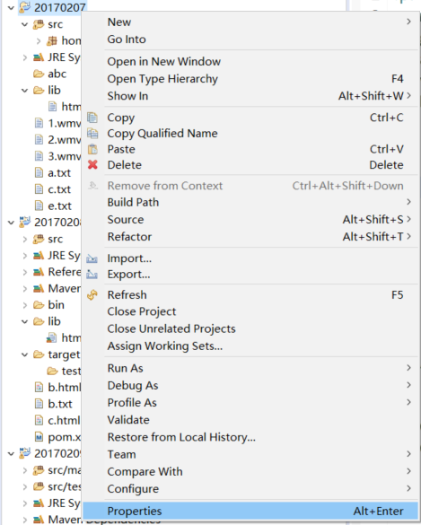
Task: Click the Paste clipboard icon
Action: (x=92, y=149)
